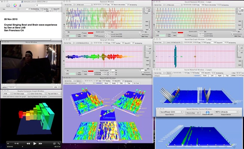Select the 10sec radio button in Rawwave Window

(x=77, y=35)
